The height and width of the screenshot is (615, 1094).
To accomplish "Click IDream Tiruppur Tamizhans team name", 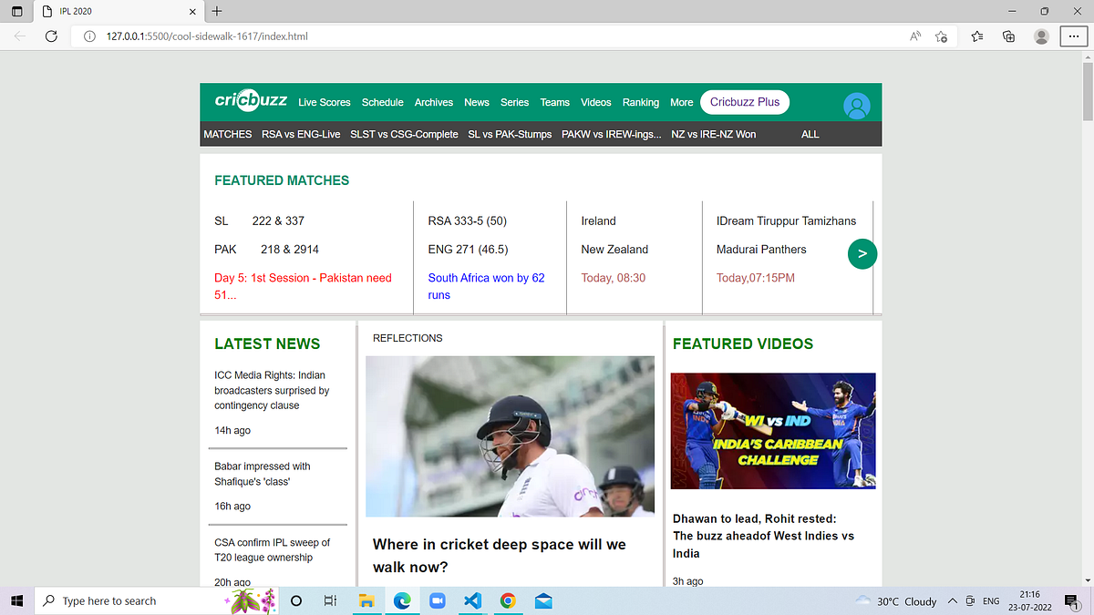I will (x=787, y=220).
